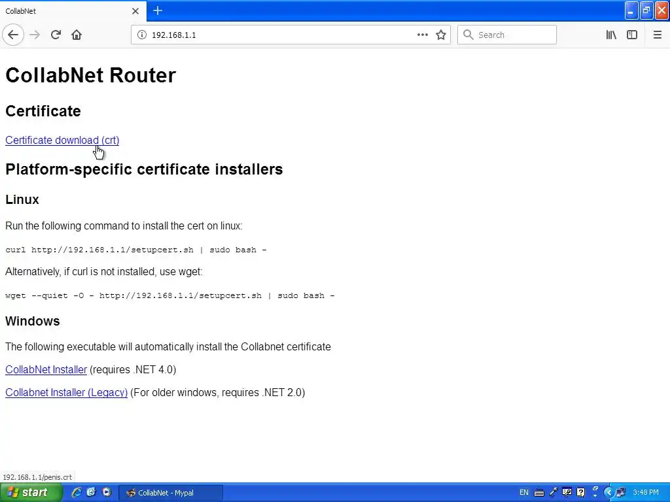Viewport: 670px width, 502px height.
Task: Show site information for 192.168.1.1
Action: tap(141, 35)
